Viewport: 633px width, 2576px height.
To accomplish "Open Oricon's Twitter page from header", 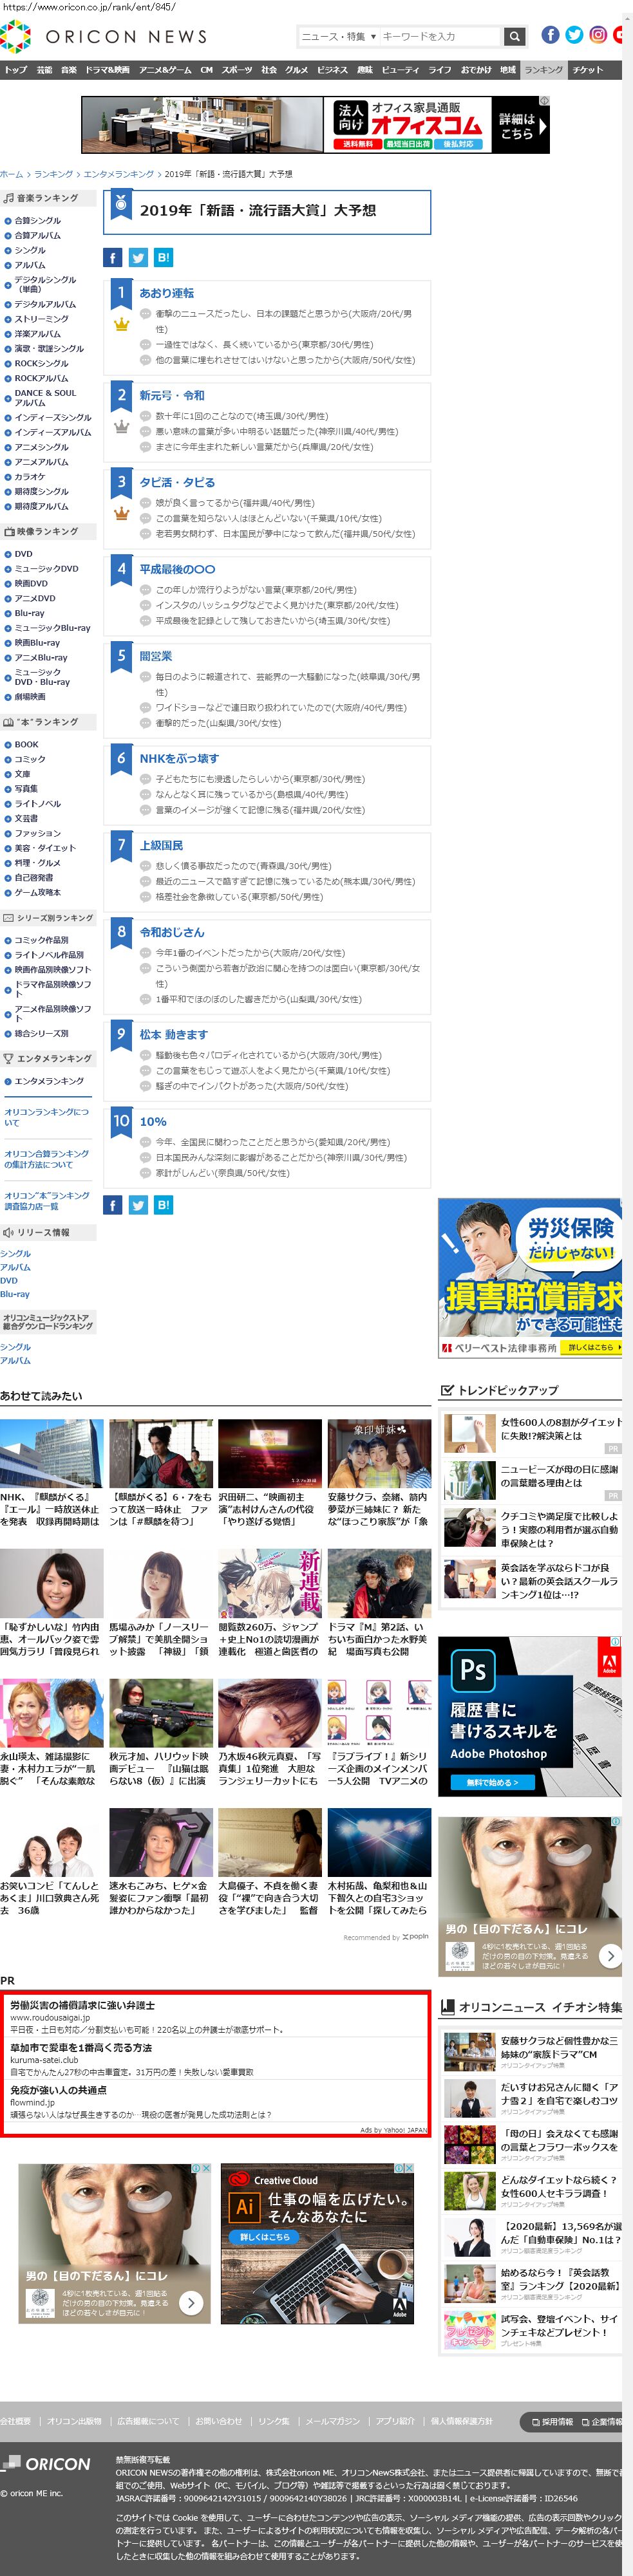I will pyautogui.click(x=574, y=35).
